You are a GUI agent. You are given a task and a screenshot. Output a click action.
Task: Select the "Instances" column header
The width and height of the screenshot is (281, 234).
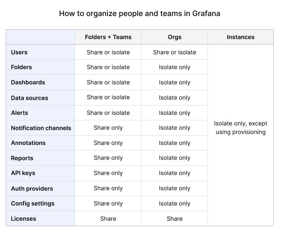(240, 37)
